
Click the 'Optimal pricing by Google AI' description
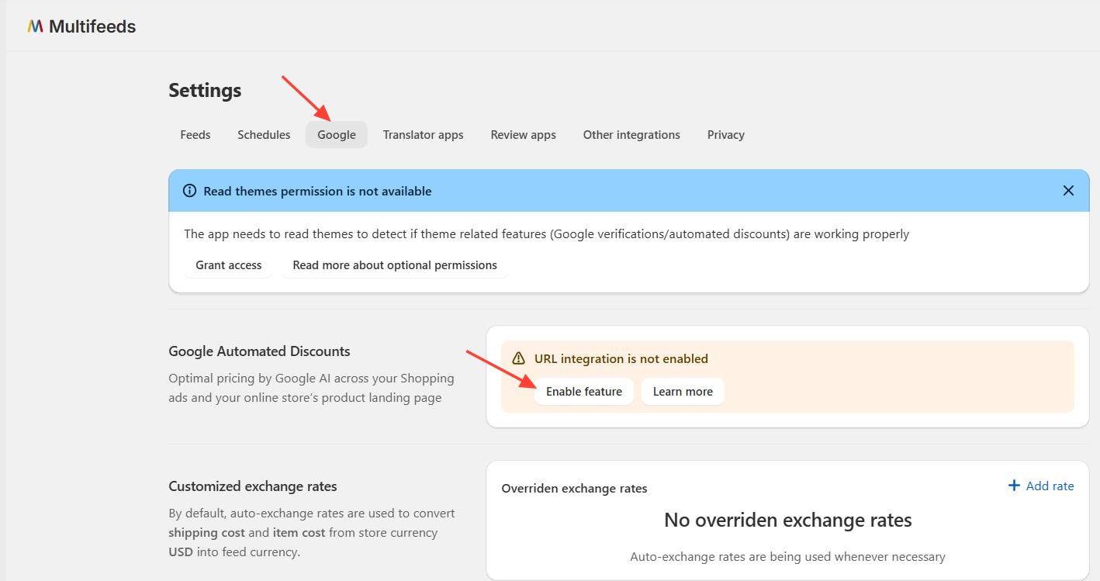(311, 388)
